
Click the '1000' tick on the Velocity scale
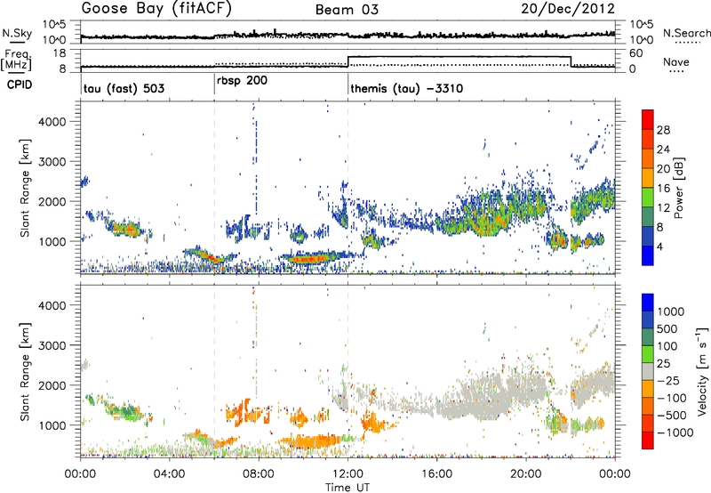point(670,311)
